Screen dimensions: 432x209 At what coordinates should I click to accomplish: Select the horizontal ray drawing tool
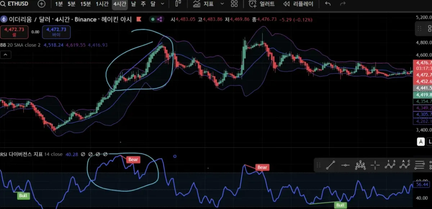coord(345,165)
